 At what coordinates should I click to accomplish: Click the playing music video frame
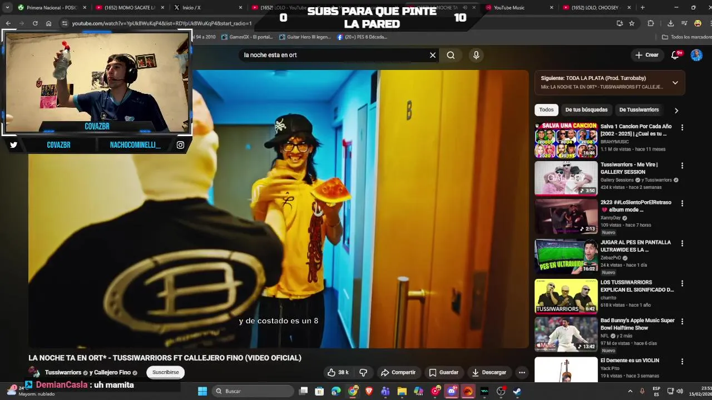click(278, 209)
